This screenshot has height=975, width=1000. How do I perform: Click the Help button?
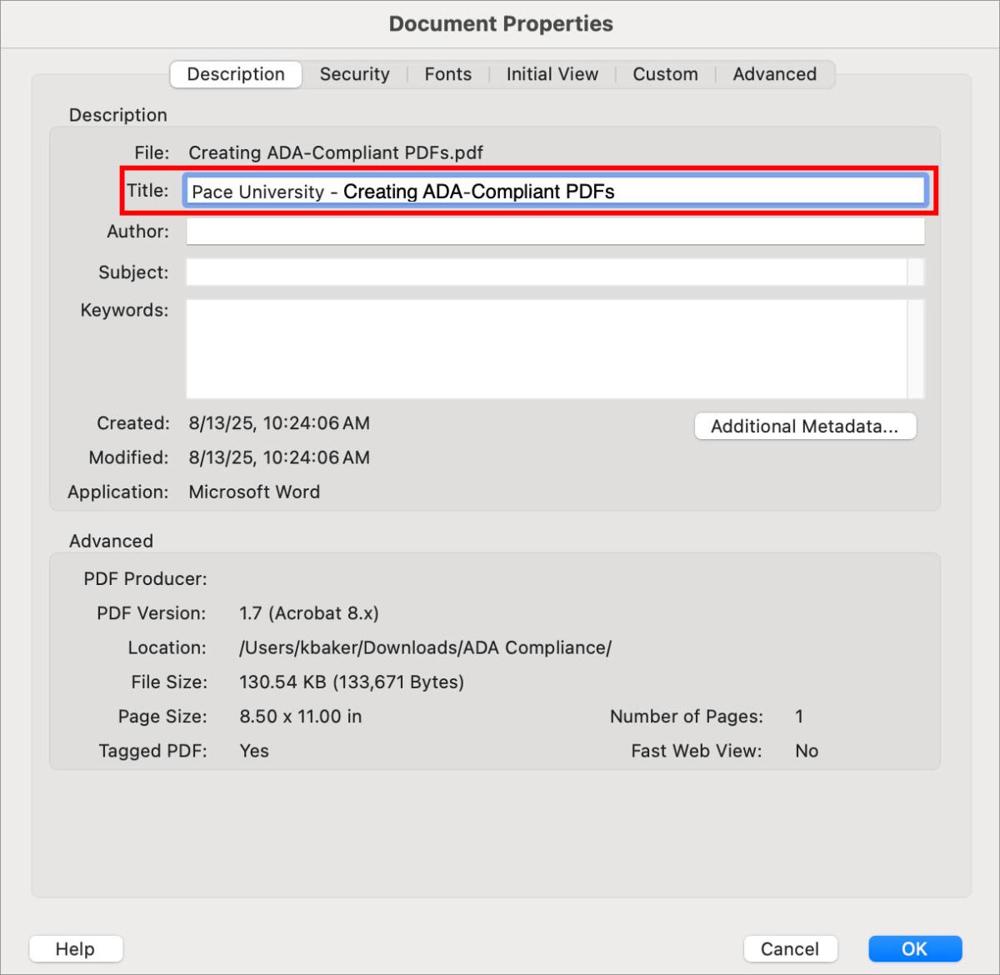75,948
